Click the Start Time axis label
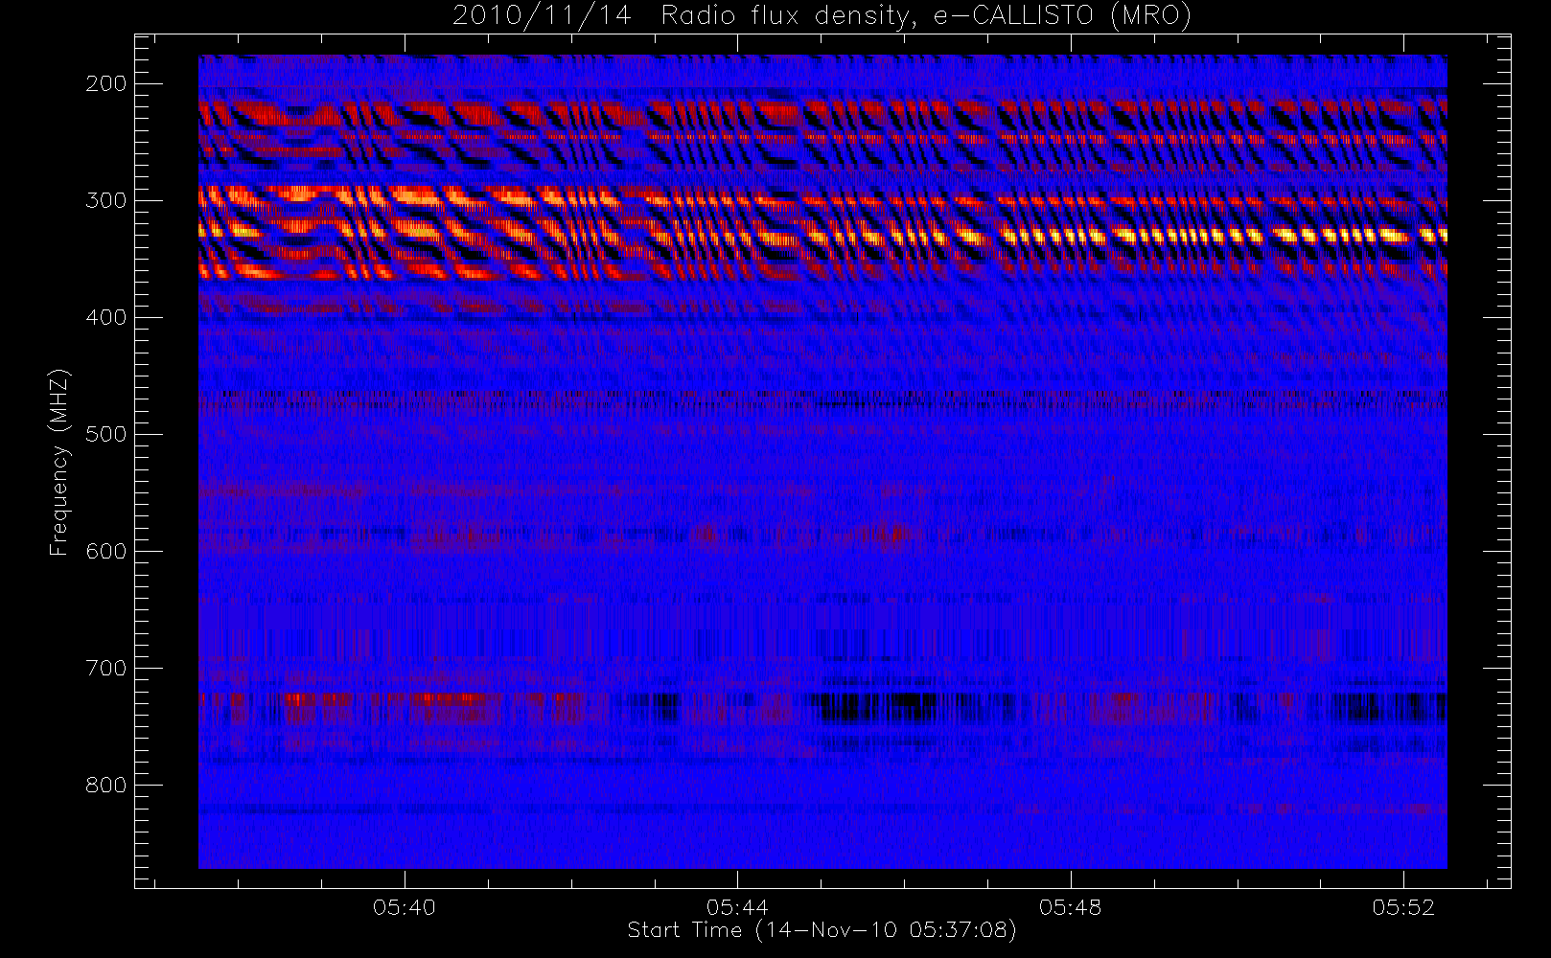This screenshot has height=958, width=1551. 822,930
